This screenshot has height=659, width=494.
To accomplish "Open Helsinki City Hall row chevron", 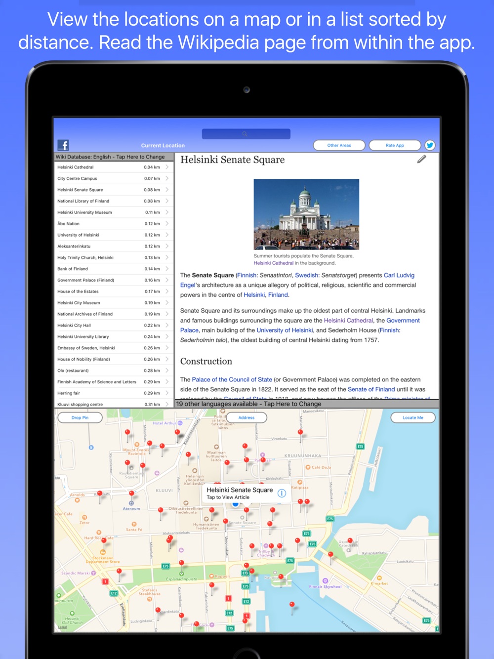I will [x=167, y=325].
